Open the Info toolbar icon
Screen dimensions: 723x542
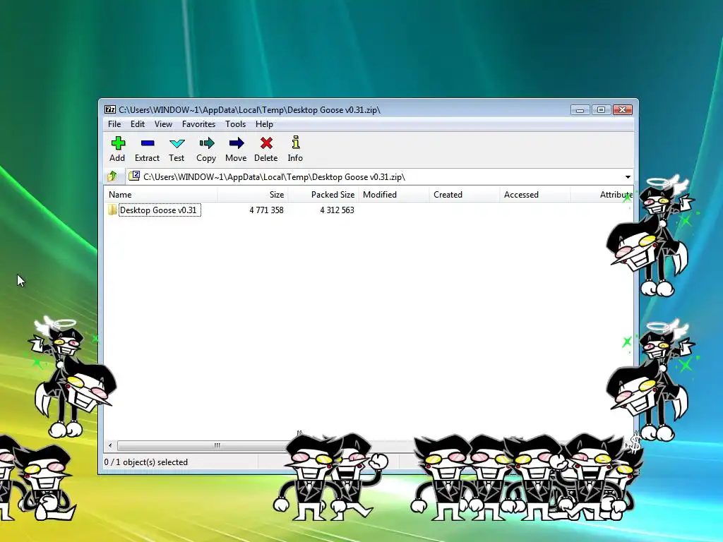point(296,143)
